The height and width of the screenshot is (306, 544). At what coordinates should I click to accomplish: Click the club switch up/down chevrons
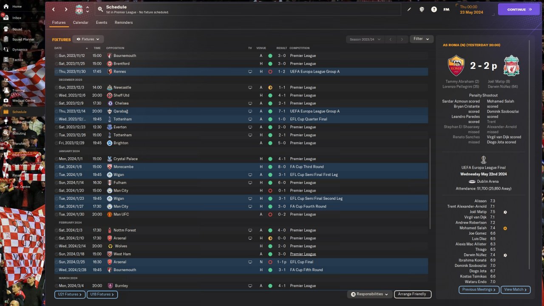(x=87, y=9)
